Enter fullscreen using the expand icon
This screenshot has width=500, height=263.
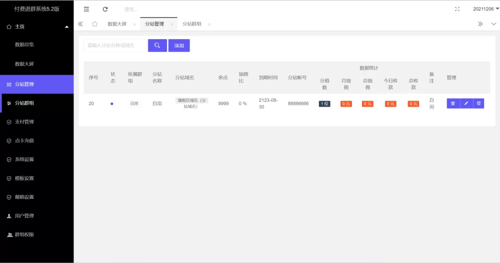[457, 9]
